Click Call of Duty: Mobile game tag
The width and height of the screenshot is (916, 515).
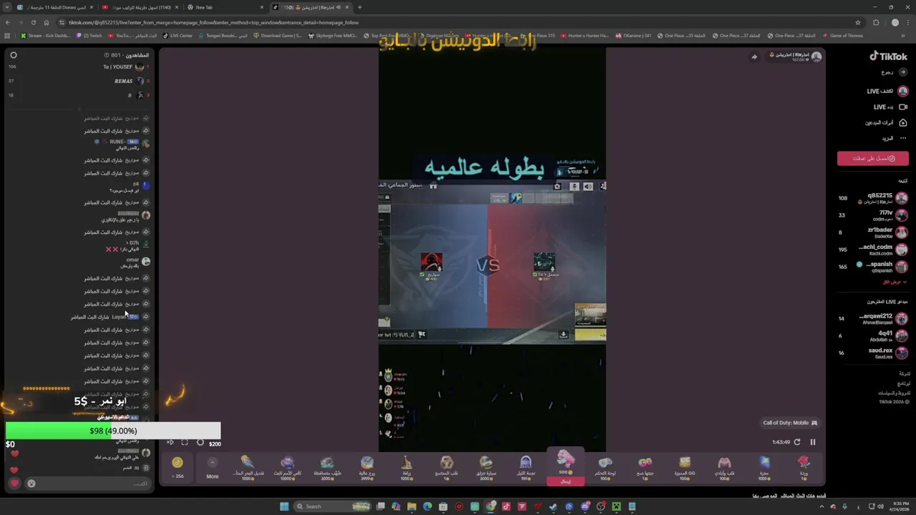click(790, 423)
